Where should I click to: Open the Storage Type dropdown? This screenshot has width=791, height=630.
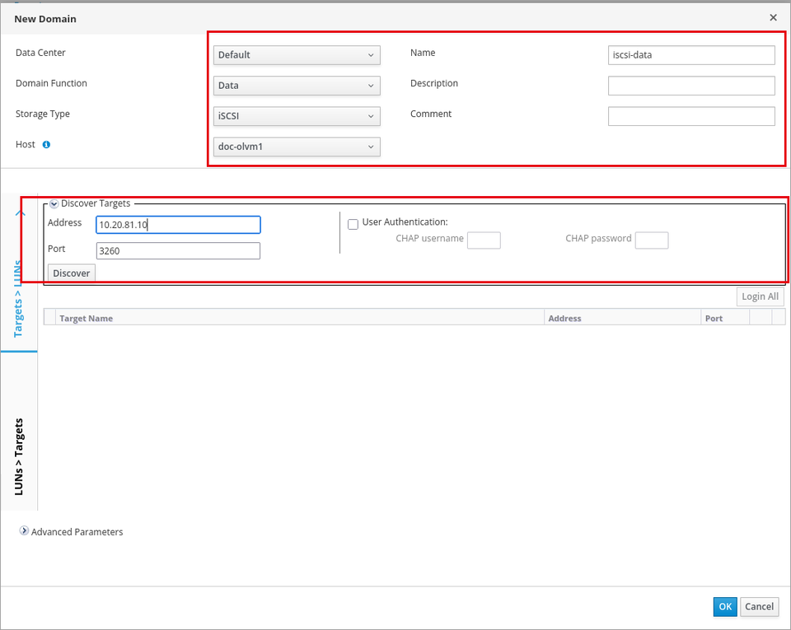coord(297,116)
